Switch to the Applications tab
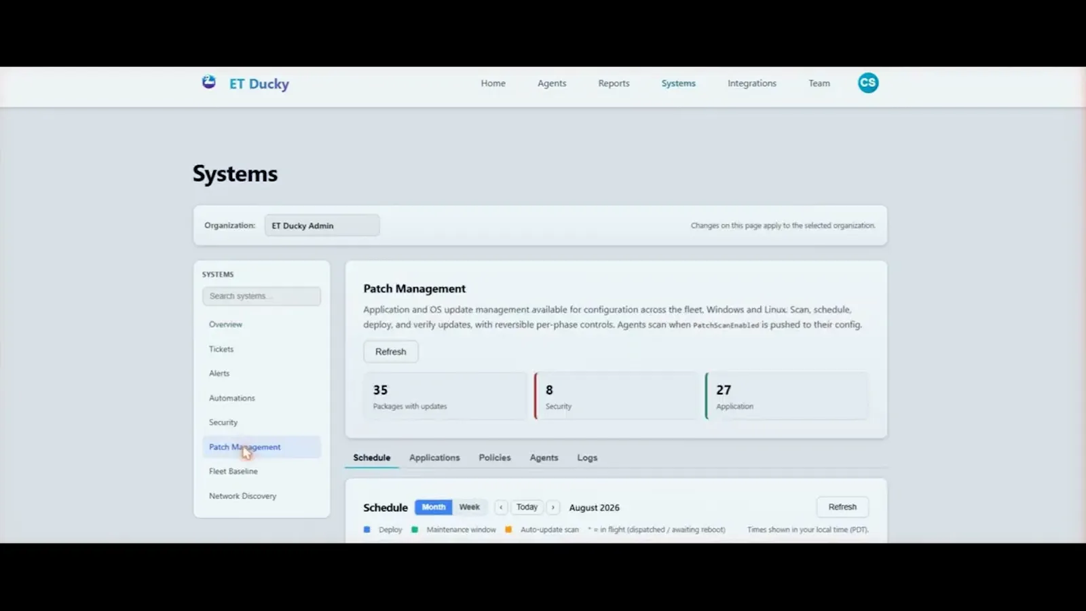 [x=434, y=458]
